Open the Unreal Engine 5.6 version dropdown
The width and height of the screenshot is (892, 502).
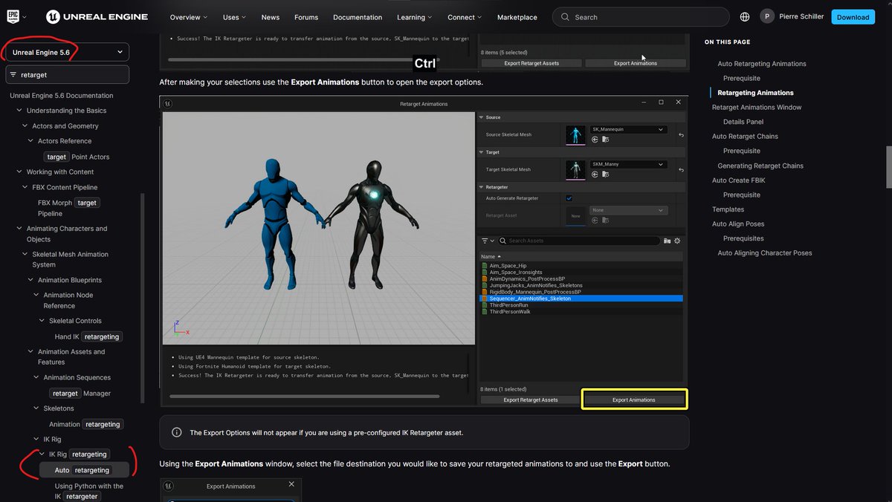[x=68, y=52]
